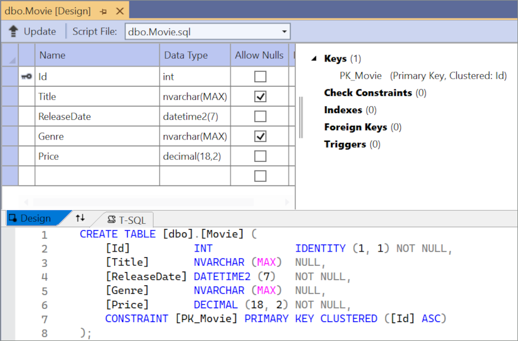Select the PK_Movie primary key entry
The width and height of the screenshot is (518, 341).
360,76
